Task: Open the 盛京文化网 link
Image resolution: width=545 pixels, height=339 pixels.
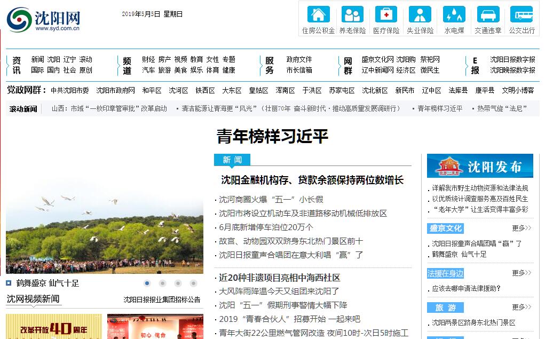Action: coord(377,59)
